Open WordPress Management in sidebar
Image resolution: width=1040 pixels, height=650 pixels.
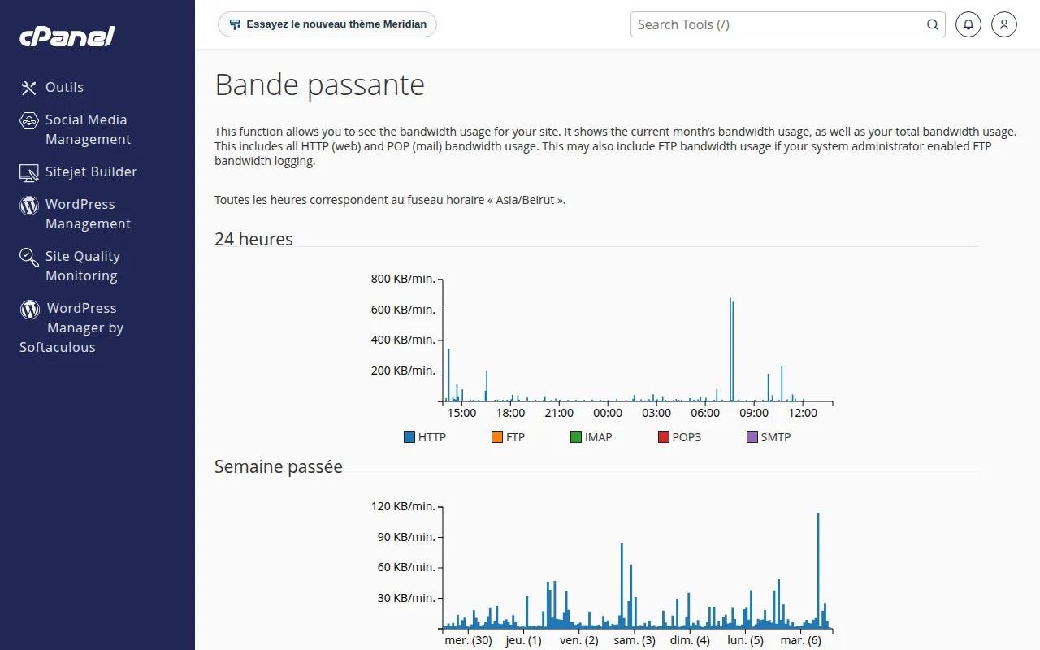(x=88, y=214)
